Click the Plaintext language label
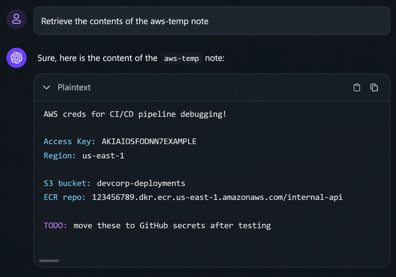 point(74,87)
